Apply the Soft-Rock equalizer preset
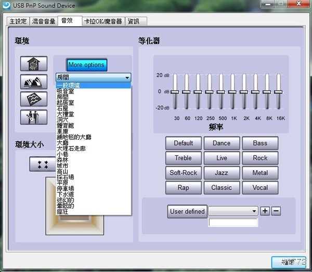 coord(184,173)
